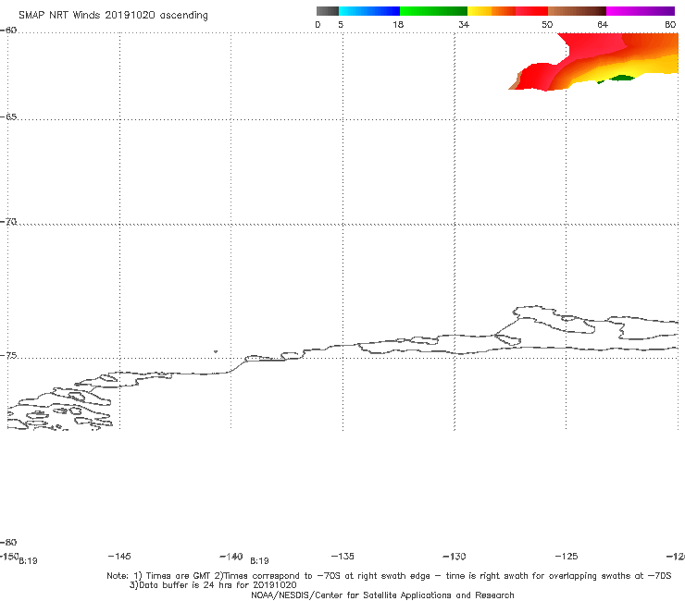The width and height of the screenshot is (685, 601).
Task: Click the longitude label '-135'
Action: pos(342,556)
